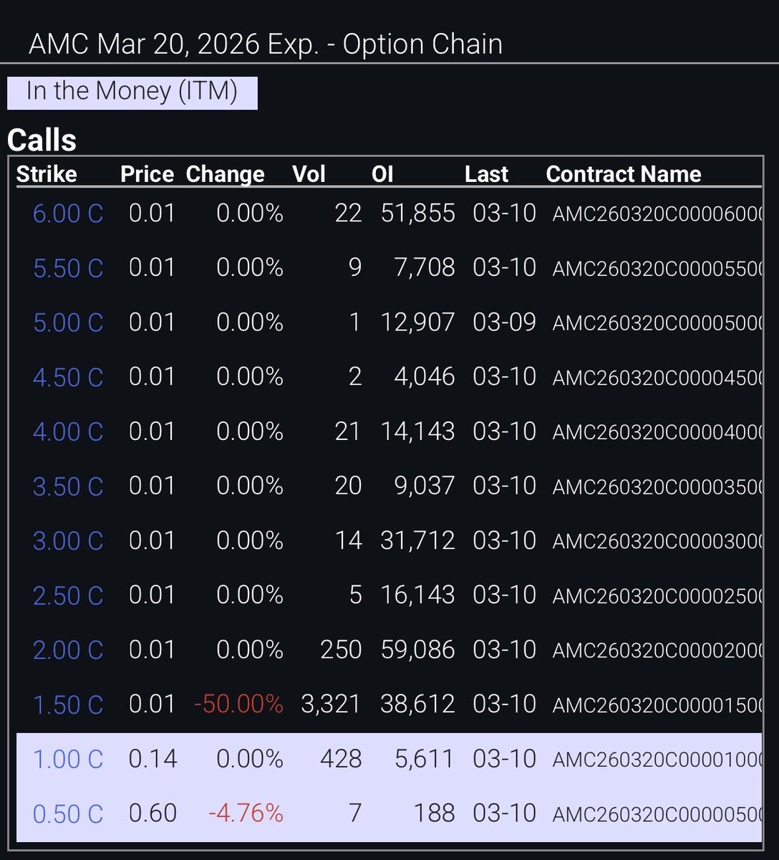The image size is (779, 860).
Task: Open the 1.00 C strike link
Action: (68, 759)
